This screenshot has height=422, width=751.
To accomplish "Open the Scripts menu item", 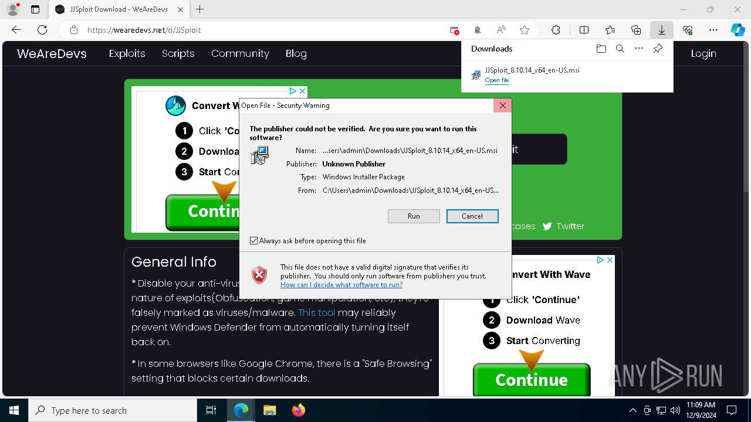I will (178, 53).
